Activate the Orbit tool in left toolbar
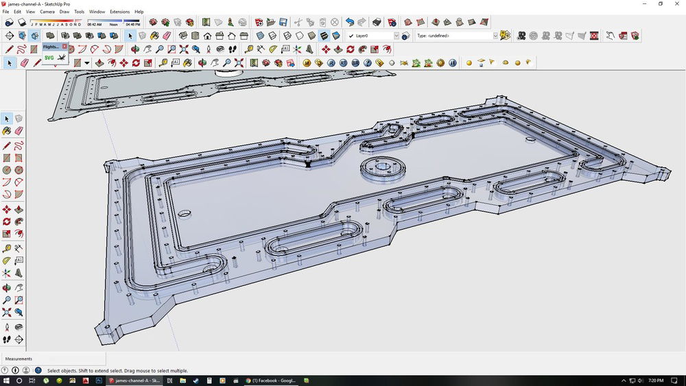Screen dimensions: 686x386 (7, 288)
